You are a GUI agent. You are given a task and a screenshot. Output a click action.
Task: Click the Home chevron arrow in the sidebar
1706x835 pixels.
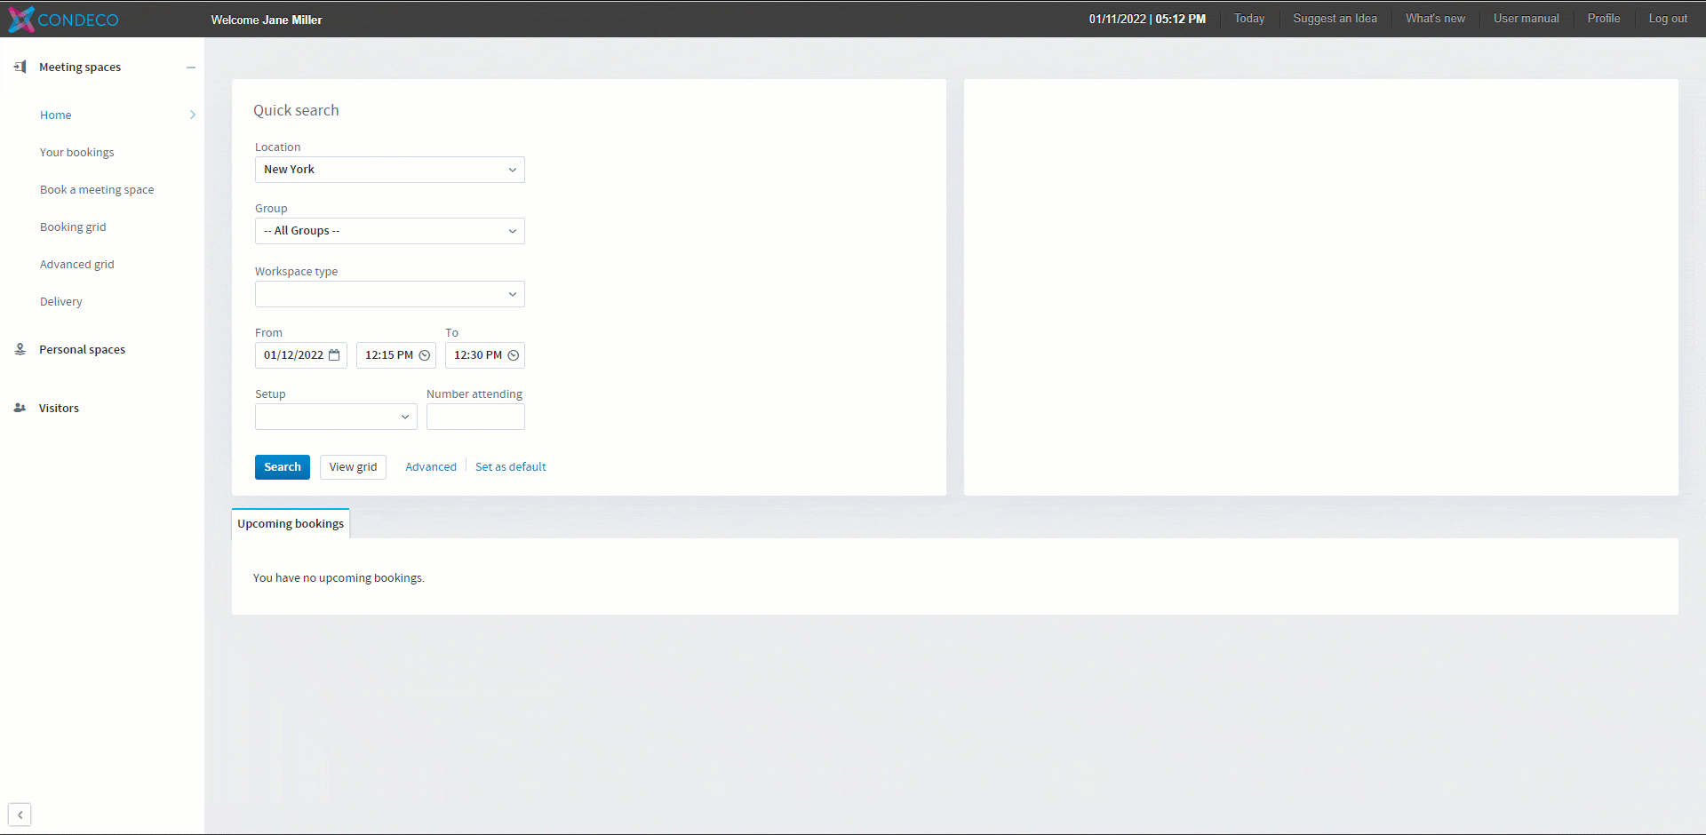click(192, 115)
